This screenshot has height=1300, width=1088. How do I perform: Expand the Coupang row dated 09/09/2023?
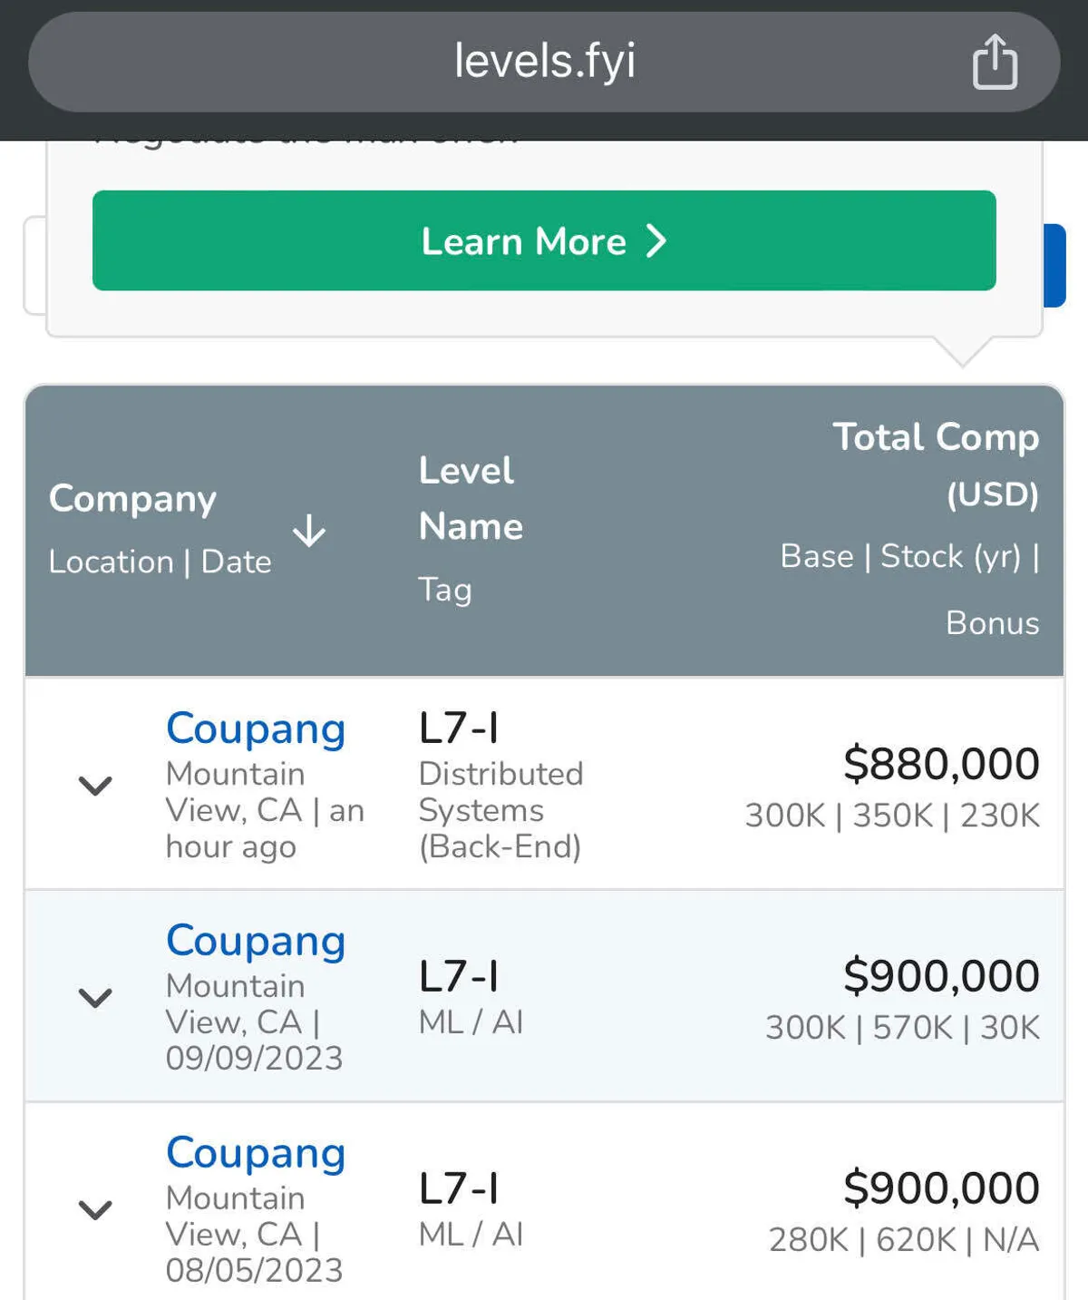(95, 997)
